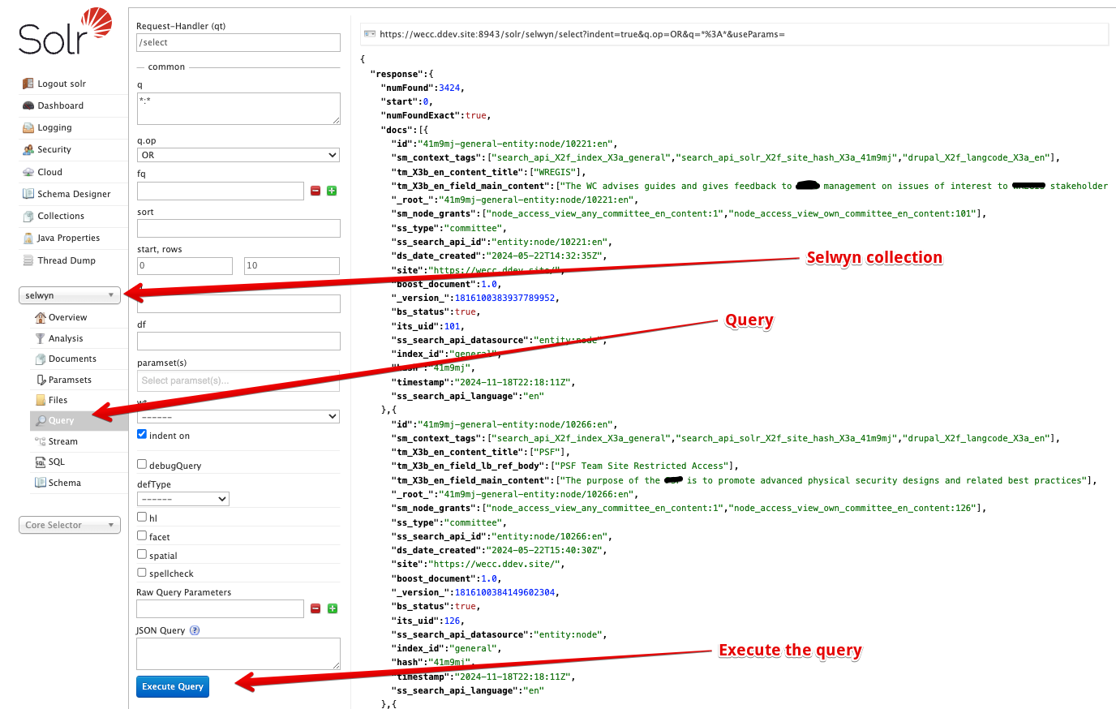The width and height of the screenshot is (1116, 709).
Task: Click the Execute Query button
Action: 173,686
